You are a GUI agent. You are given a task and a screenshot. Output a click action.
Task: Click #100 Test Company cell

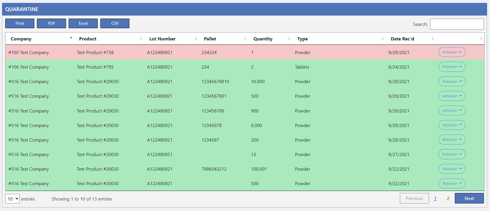28,52
